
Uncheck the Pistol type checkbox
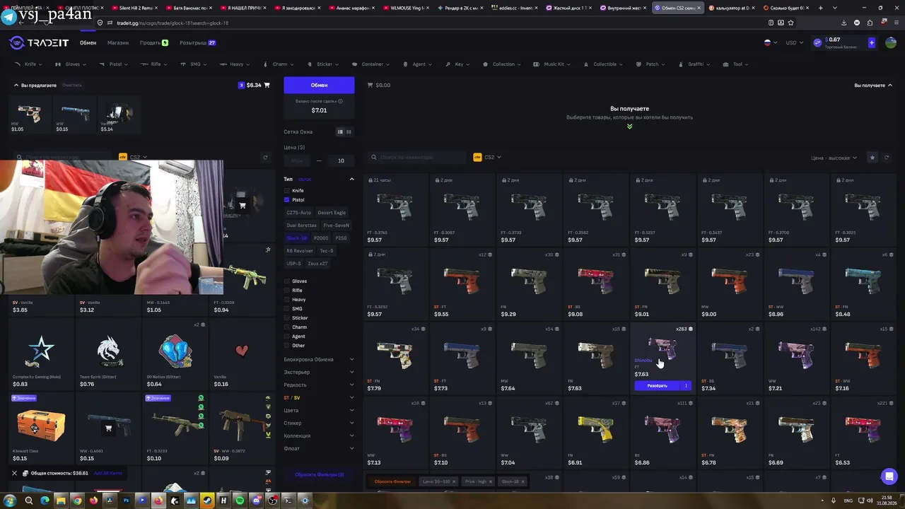pos(287,200)
